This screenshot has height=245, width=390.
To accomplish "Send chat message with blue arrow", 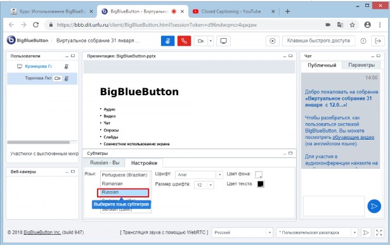I will point(374,206).
